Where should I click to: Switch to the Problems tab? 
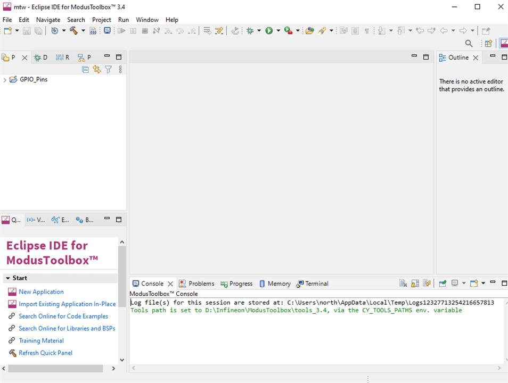(x=196, y=284)
